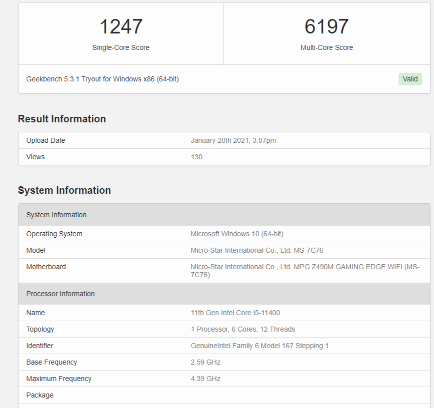The width and height of the screenshot is (434, 408).
Task: Click the MPG Z490M GAMING EDGE WIFI motherboard value
Action: pos(305,270)
